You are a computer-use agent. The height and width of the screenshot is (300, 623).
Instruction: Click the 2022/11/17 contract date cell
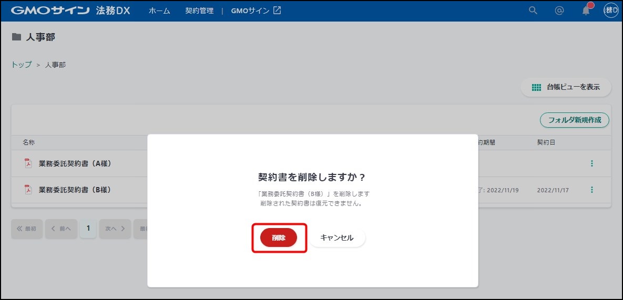point(553,191)
